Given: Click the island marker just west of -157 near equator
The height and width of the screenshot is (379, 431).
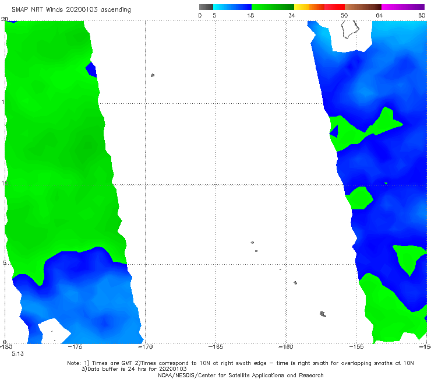Looking at the screenshot, I should click(323, 314).
